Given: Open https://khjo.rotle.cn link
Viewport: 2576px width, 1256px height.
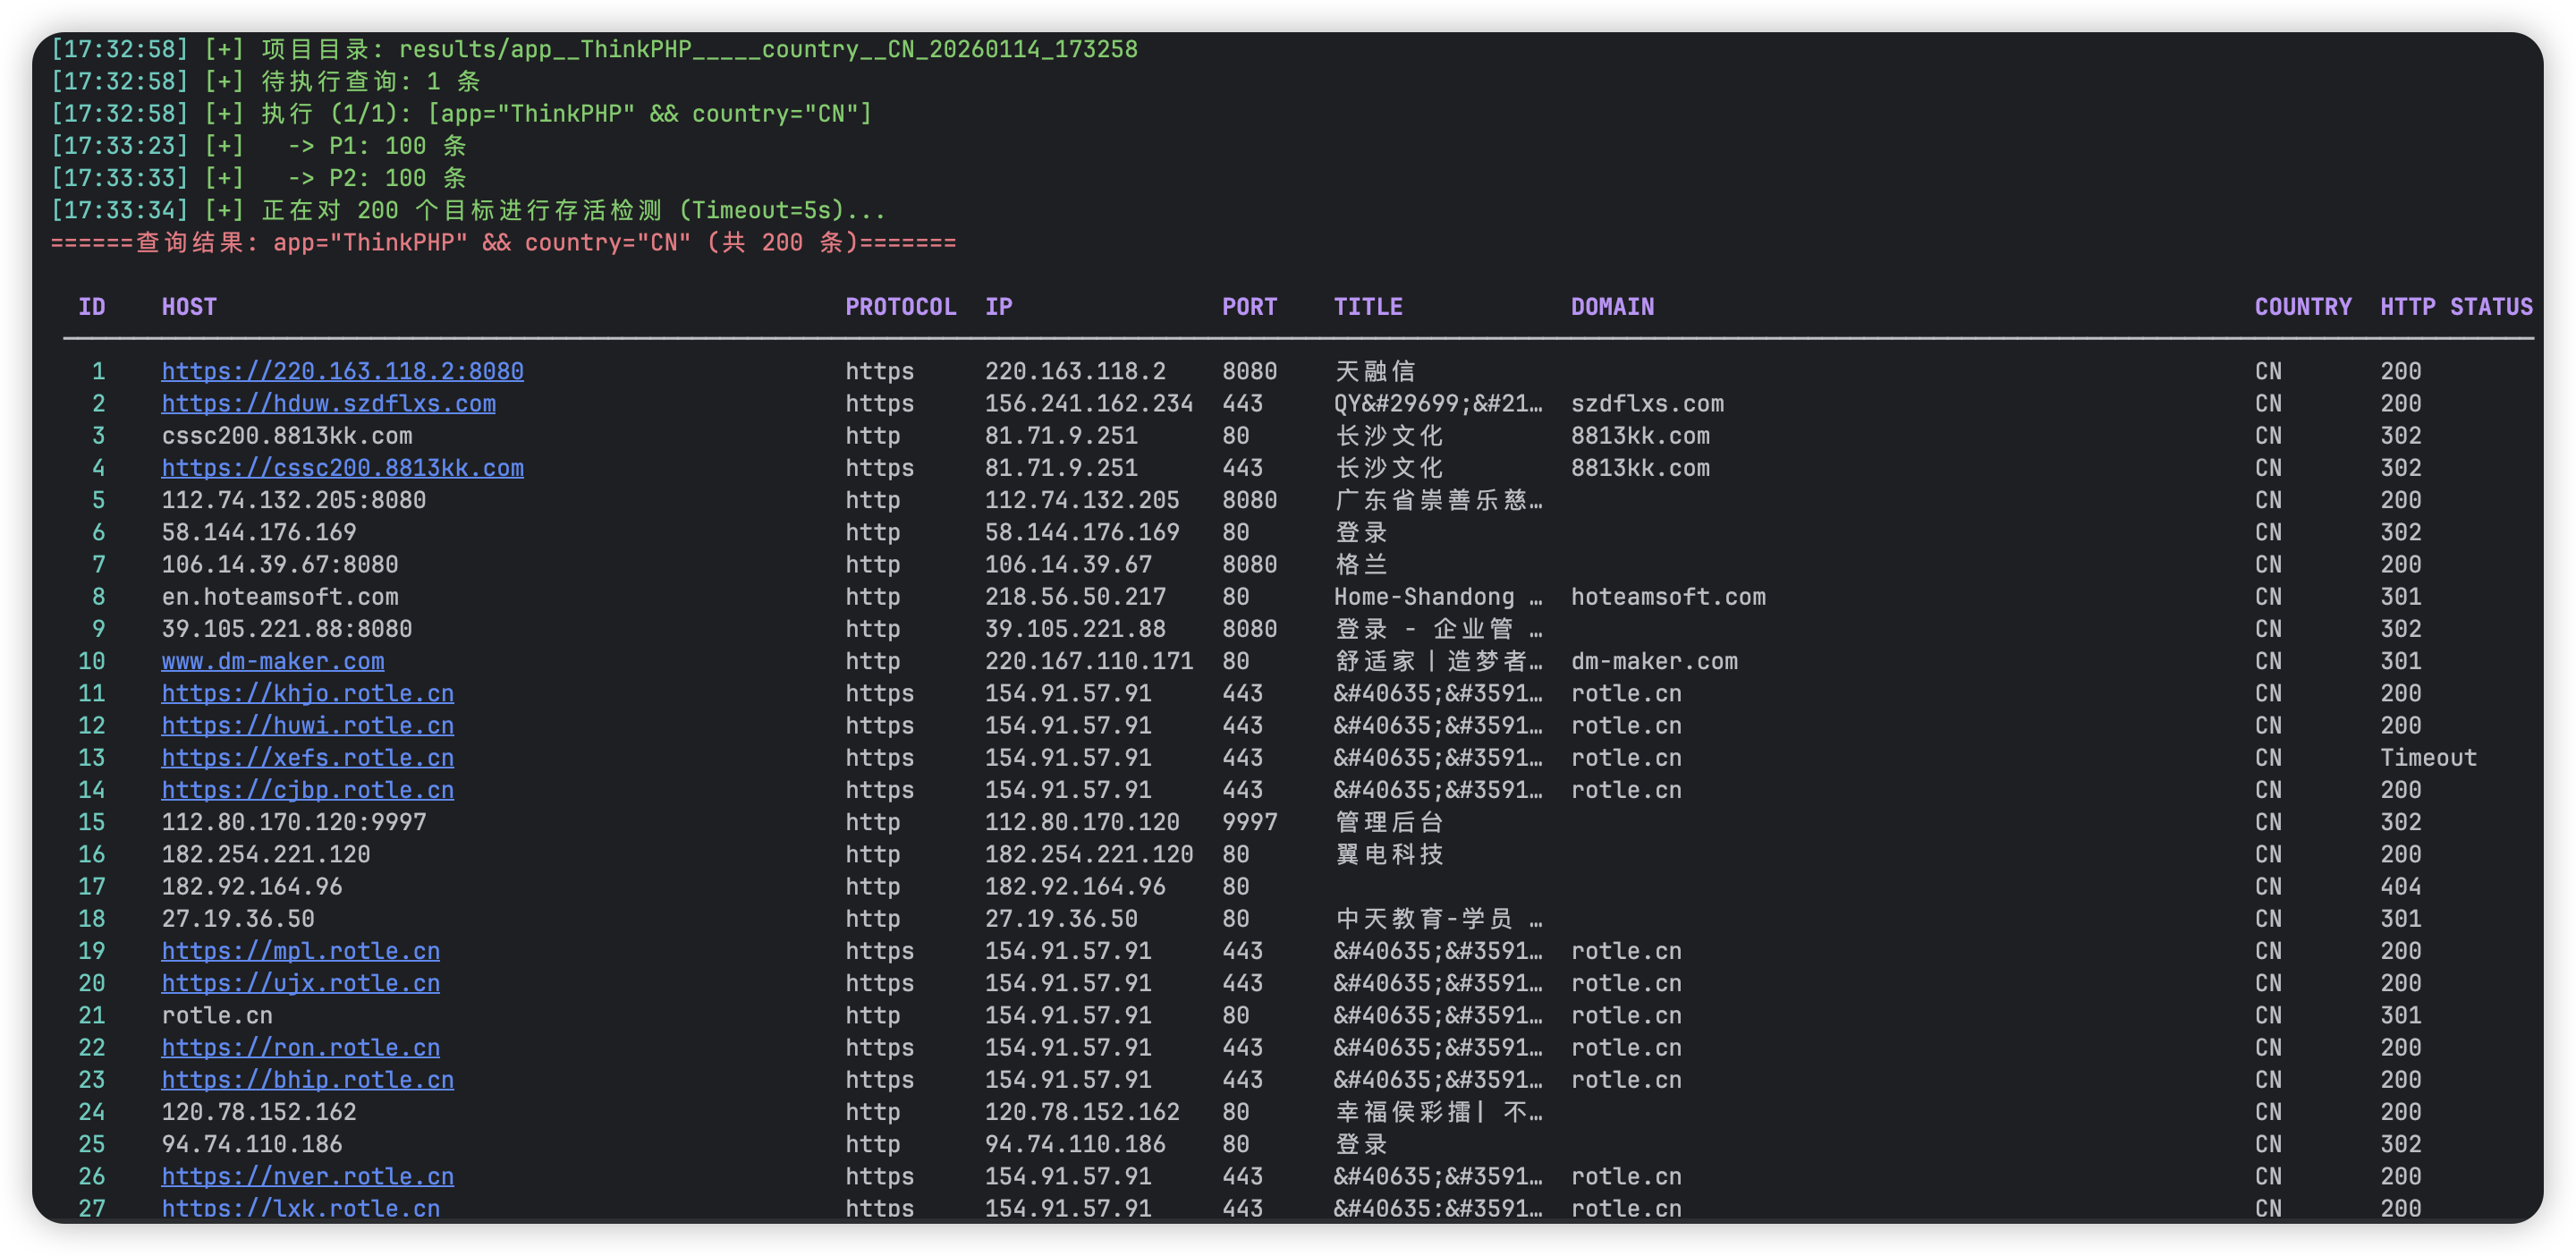Looking at the screenshot, I should point(307,693).
